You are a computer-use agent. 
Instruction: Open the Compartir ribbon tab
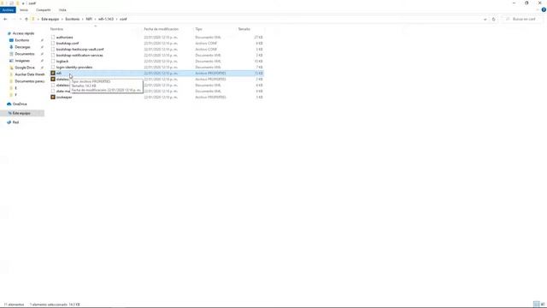[x=44, y=10]
